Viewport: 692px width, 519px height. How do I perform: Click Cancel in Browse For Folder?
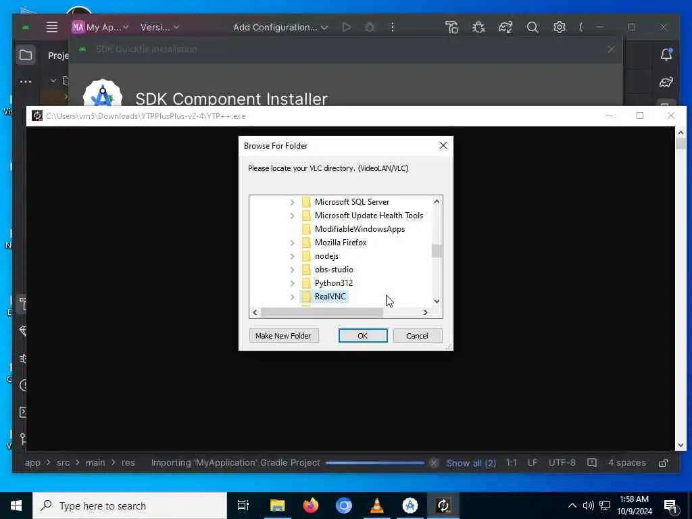(417, 336)
